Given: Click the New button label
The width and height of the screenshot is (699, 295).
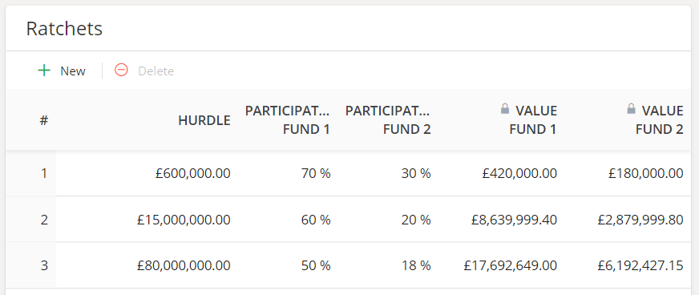Looking at the screenshot, I should coord(73,71).
